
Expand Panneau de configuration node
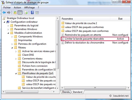(12, 44)
